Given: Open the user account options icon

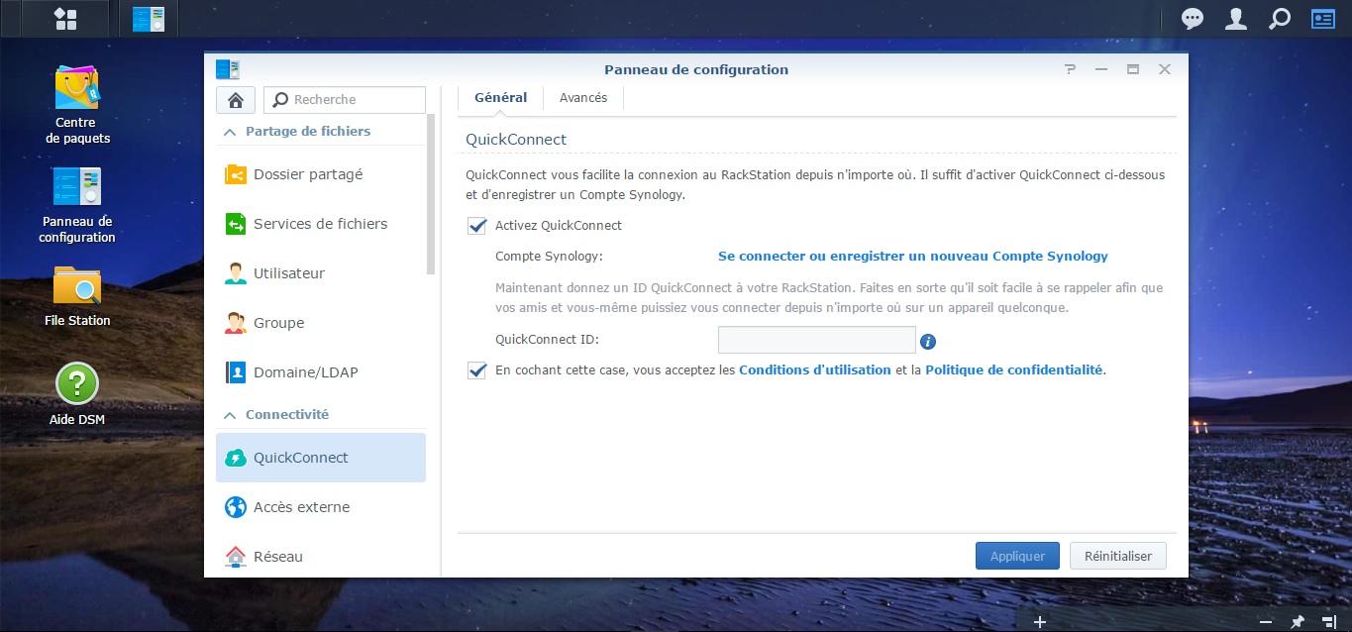Looking at the screenshot, I should 1236,18.
